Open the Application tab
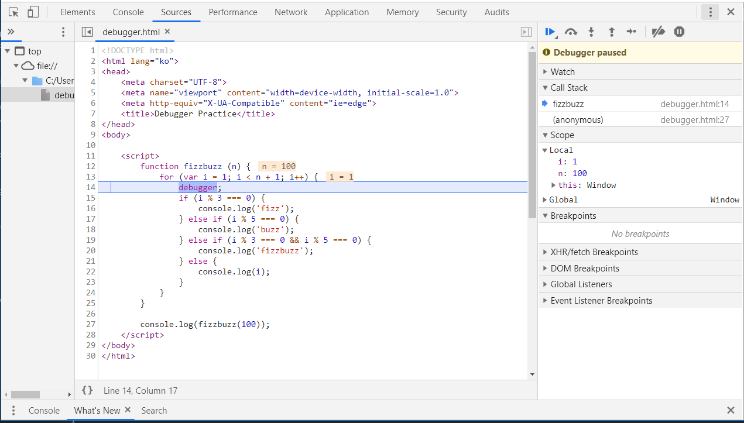The image size is (744, 423). tap(347, 12)
